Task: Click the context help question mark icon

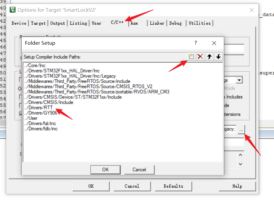Action: tap(195, 43)
